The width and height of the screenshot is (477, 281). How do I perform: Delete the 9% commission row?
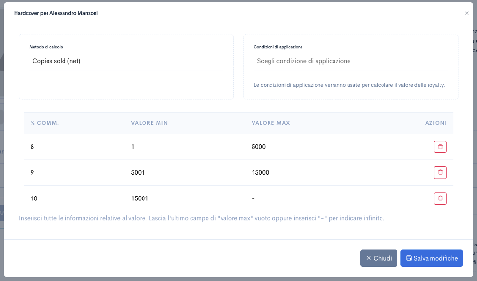pos(440,172)
